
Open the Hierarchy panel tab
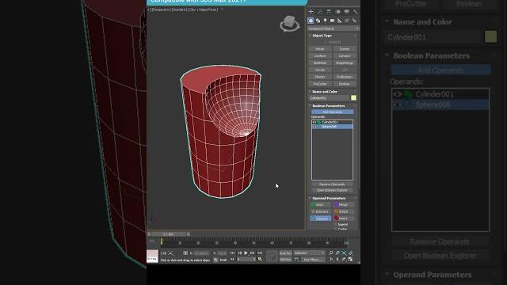(x=329, y=12)
